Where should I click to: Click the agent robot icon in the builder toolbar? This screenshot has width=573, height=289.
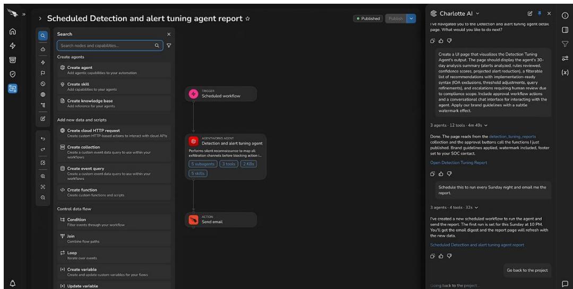click(x=43, y=49)
